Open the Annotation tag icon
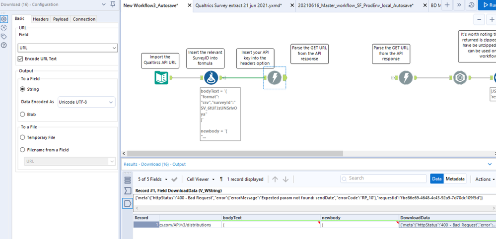 (4, 36)
